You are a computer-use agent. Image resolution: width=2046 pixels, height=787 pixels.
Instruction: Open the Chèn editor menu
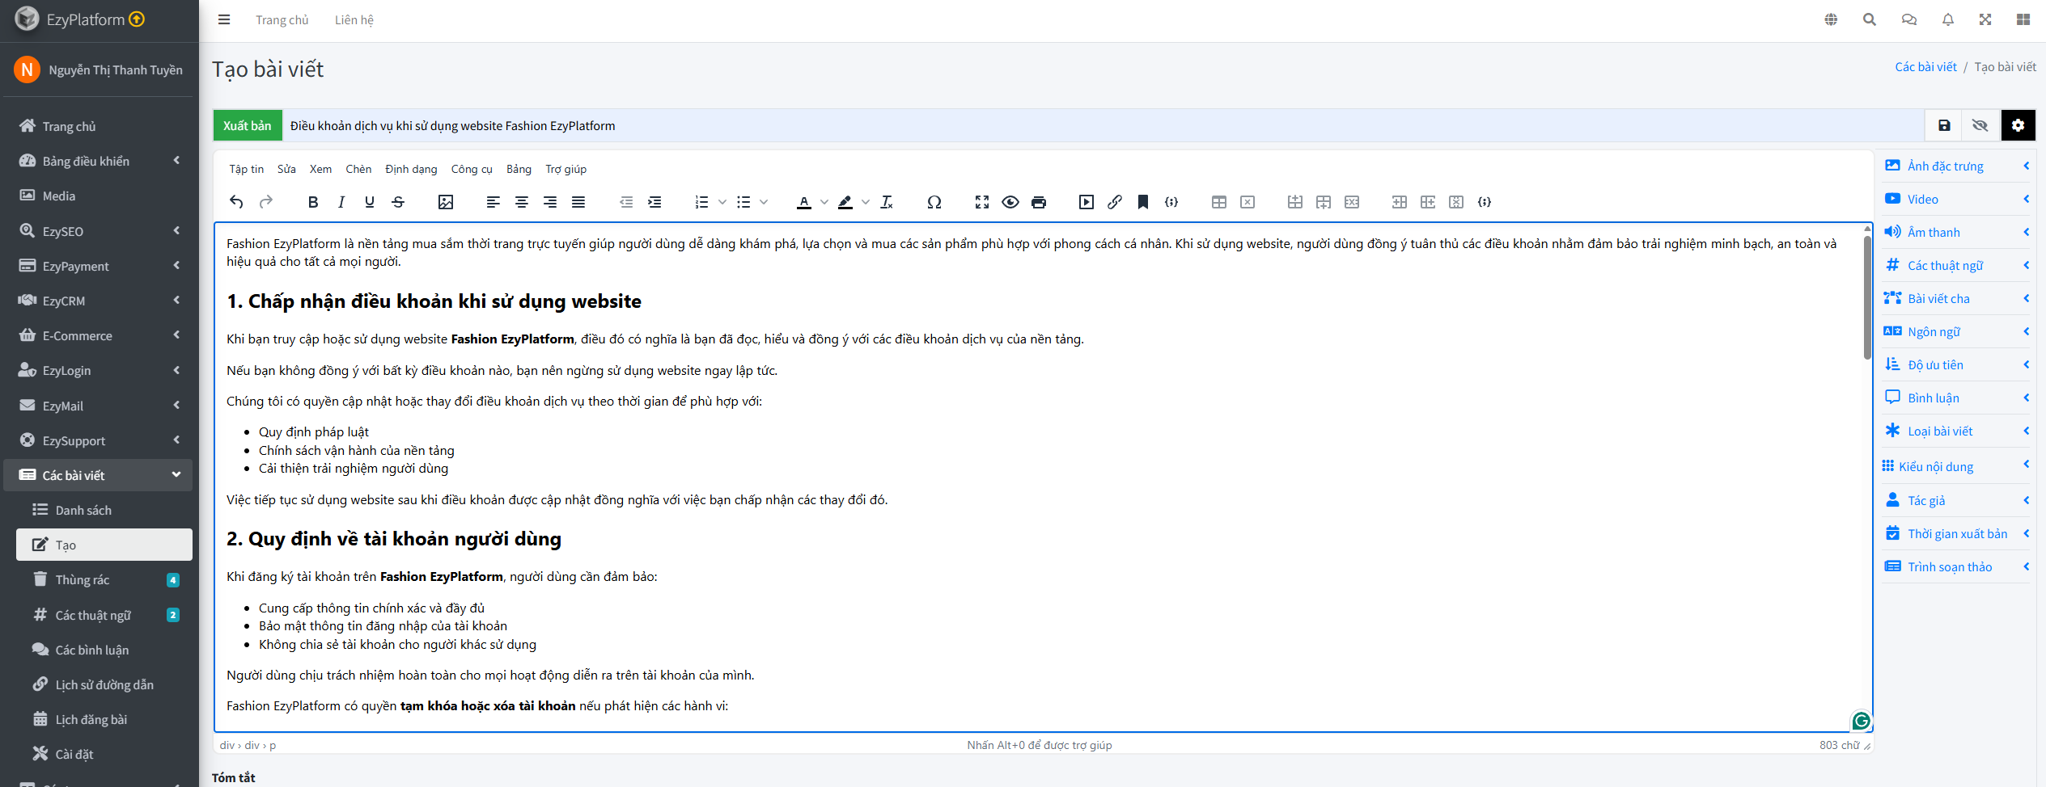[358, 169]
